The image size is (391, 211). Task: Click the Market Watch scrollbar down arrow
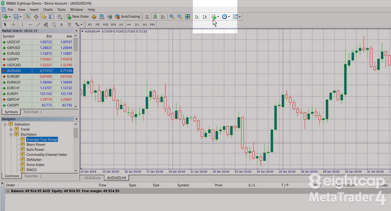(76, 106)
